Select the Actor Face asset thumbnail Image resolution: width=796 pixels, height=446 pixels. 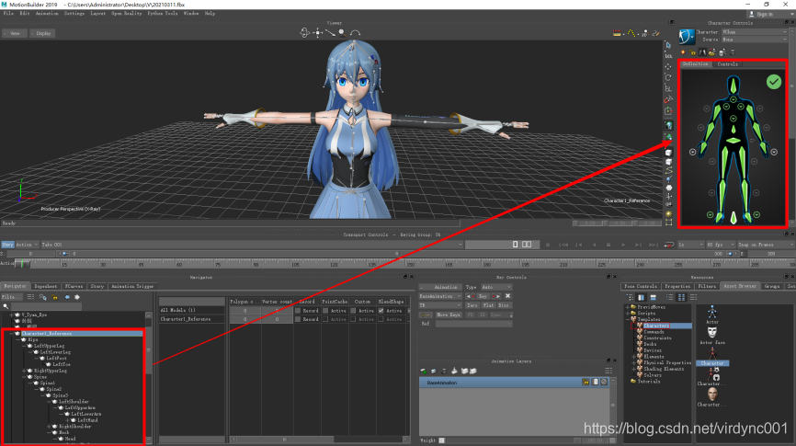pyautogui.click(x=712, y=336)
